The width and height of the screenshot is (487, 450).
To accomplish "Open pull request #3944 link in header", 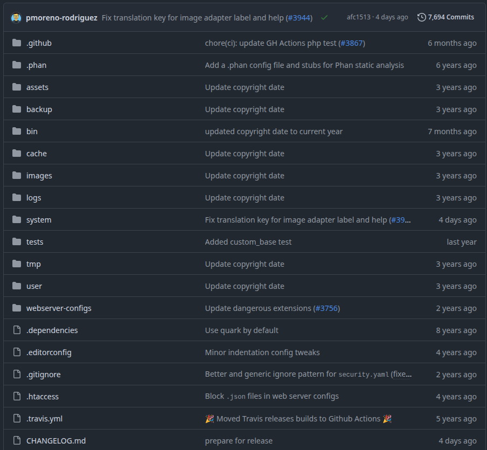I will [x=298, y=18].
